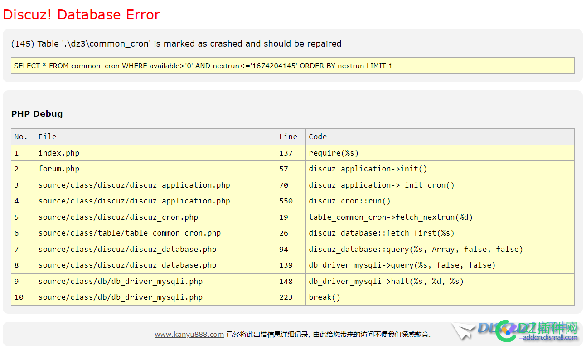Click line number 19 cell

tap(291, 217)
